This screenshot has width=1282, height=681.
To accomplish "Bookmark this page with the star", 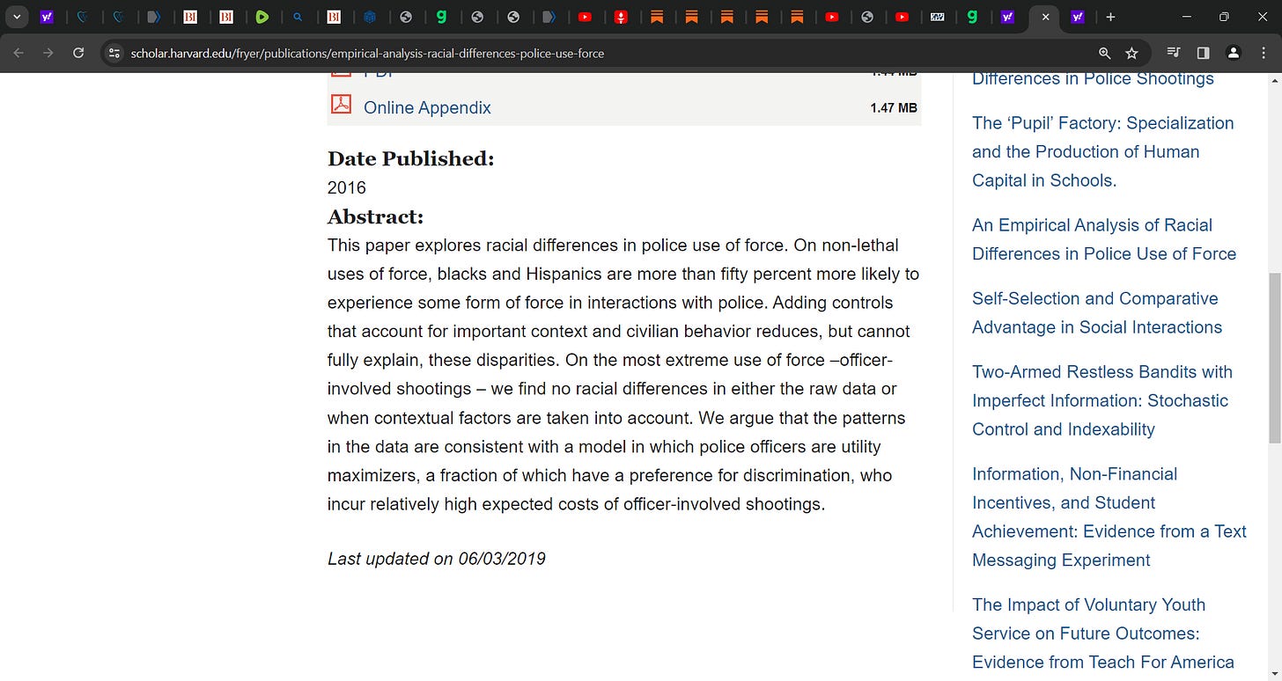I will 1131,53.
